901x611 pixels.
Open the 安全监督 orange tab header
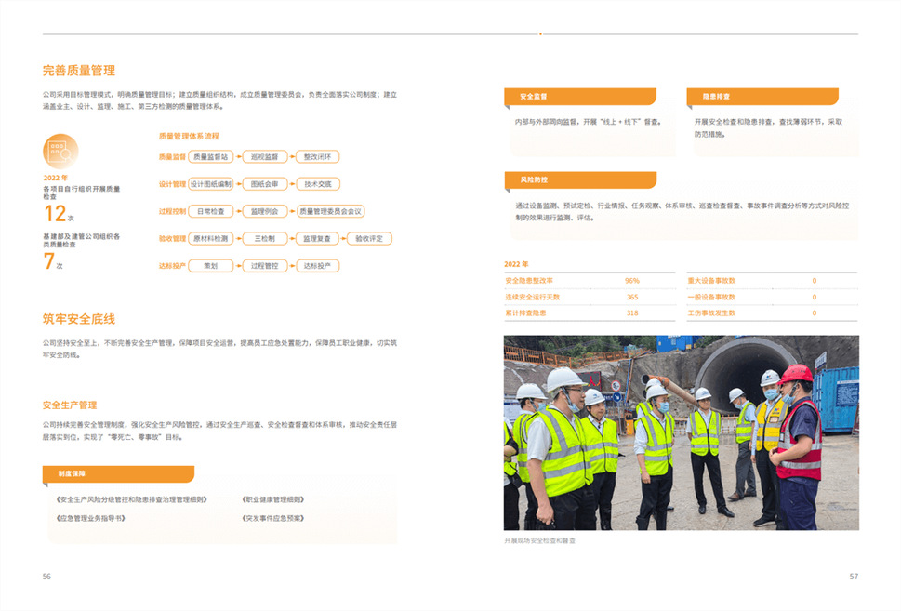(x=579, y=97)
